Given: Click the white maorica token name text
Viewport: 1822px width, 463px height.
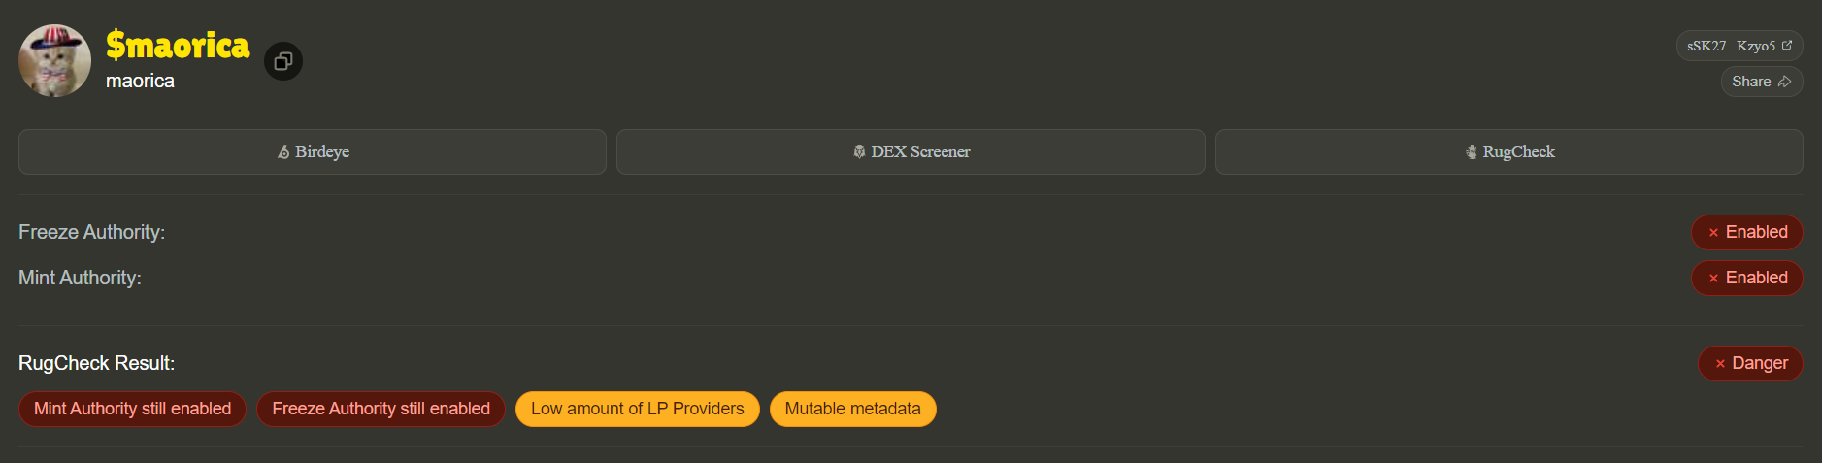Looking at the screenshot, I should click(x=140, y=82).
